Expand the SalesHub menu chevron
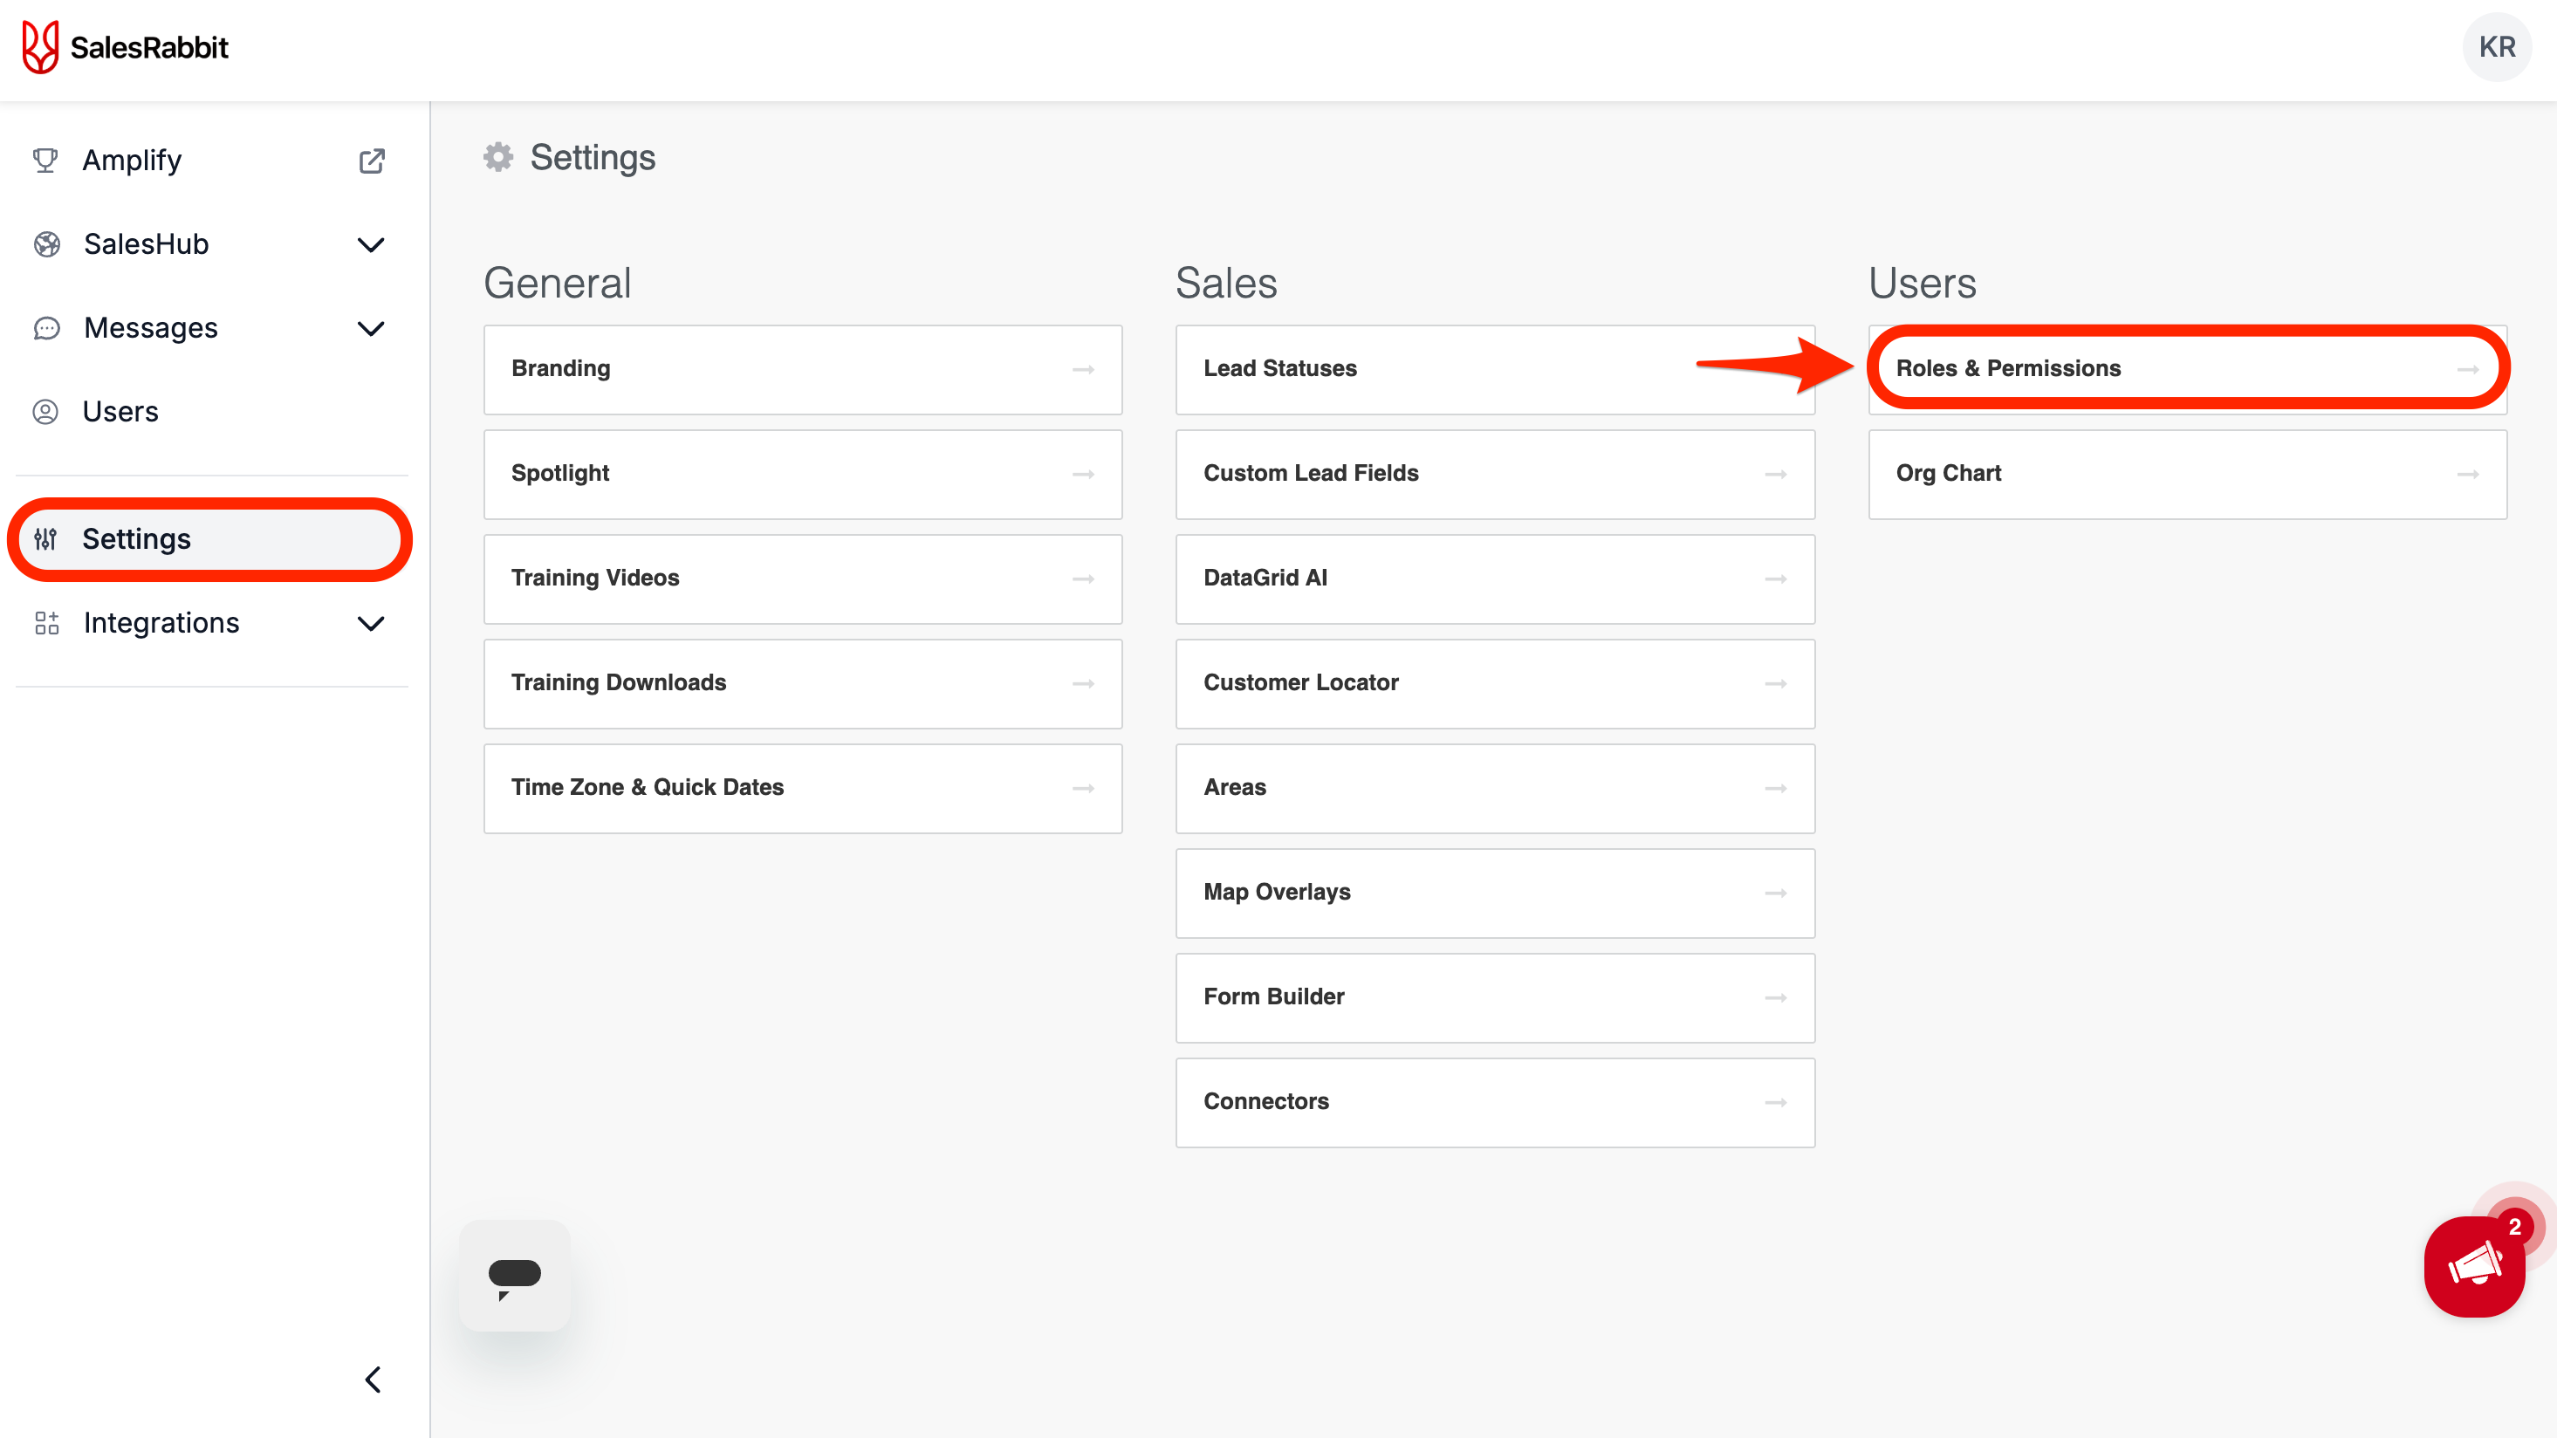Screen dimensions: 2557x1438 tap(370, 245)
